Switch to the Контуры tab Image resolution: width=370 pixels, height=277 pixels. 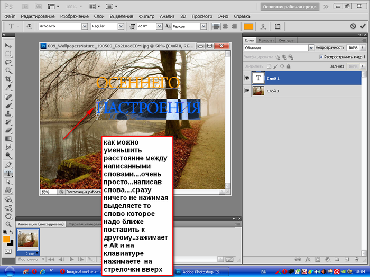tap(286, 40)
